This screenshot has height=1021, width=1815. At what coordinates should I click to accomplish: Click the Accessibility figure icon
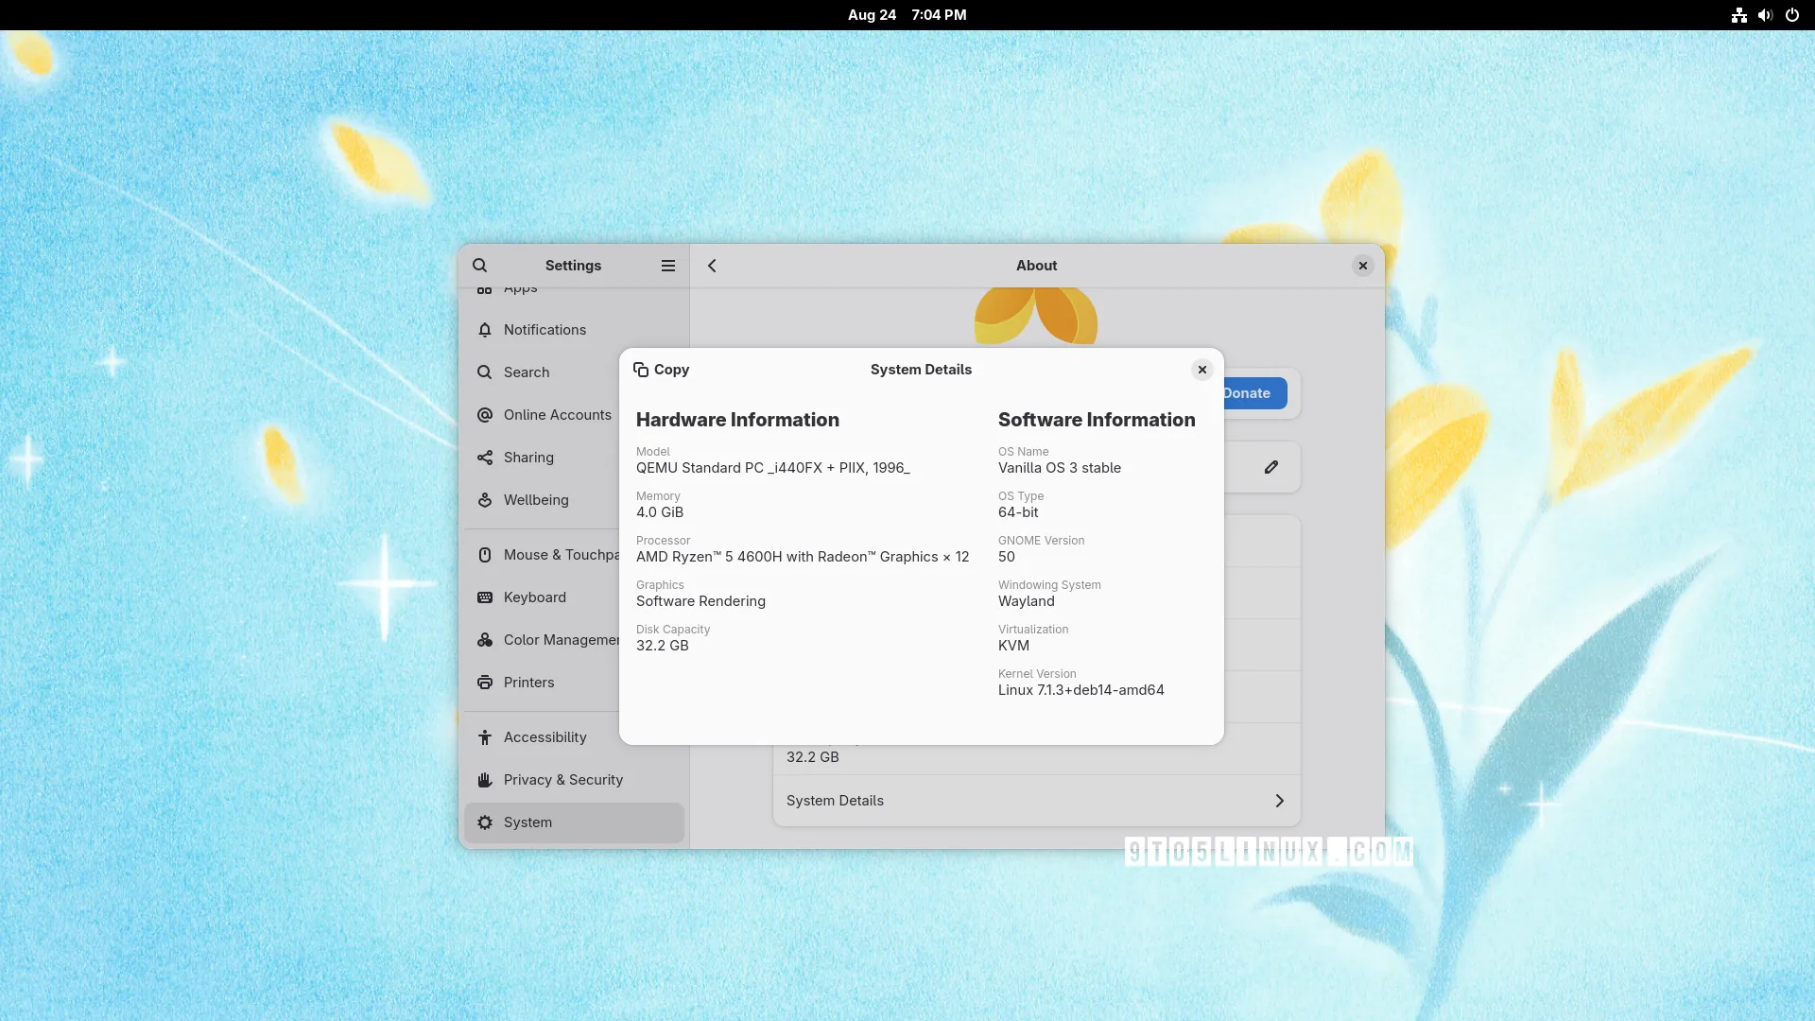click(x=485, y=737)
